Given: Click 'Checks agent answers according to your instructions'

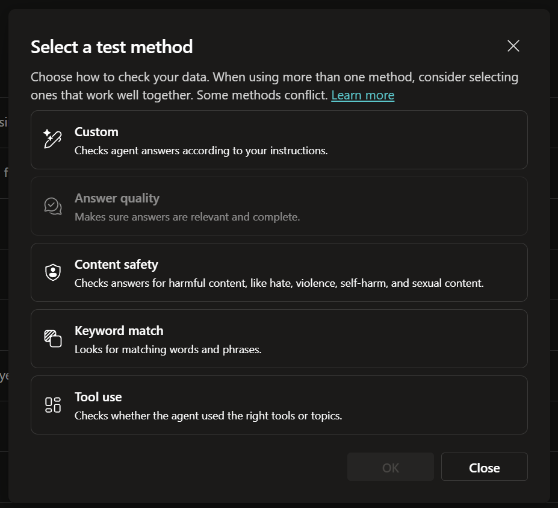Looking at the screenshot, I should 201,151.
